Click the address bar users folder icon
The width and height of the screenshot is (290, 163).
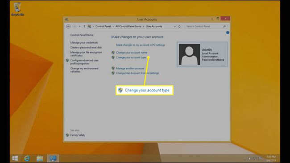point(89,26)
